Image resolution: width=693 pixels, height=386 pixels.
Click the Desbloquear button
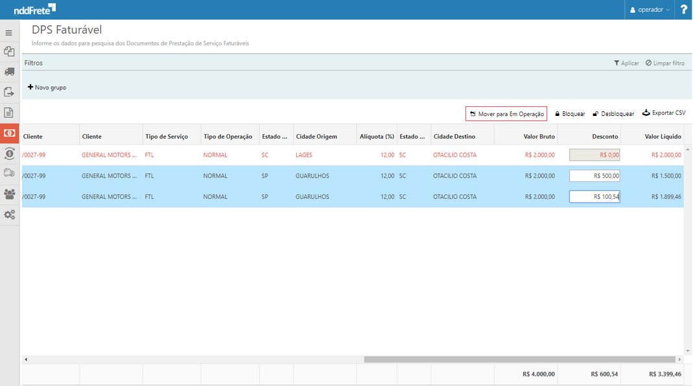pyautogui.click(x=613, y=114)
